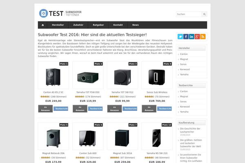Click the home icon in navigation bar
The width and height of the screenshot is (245, 163).
pyautogui.click(x=42, y=25)
